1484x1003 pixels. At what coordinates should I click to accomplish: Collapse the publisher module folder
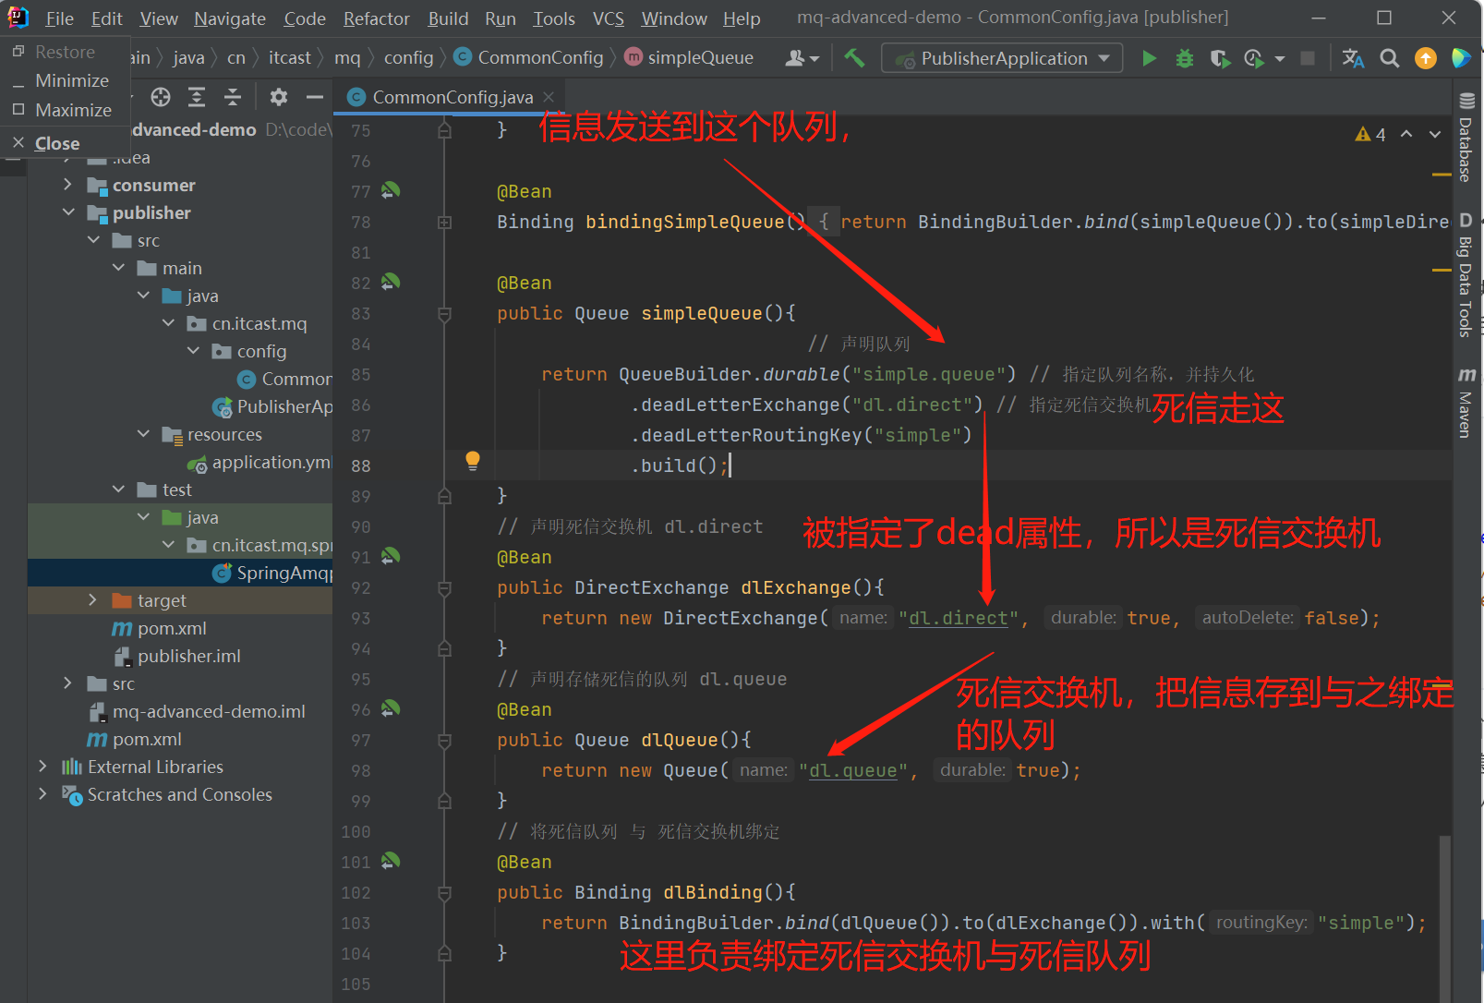(x=67, y=212)
